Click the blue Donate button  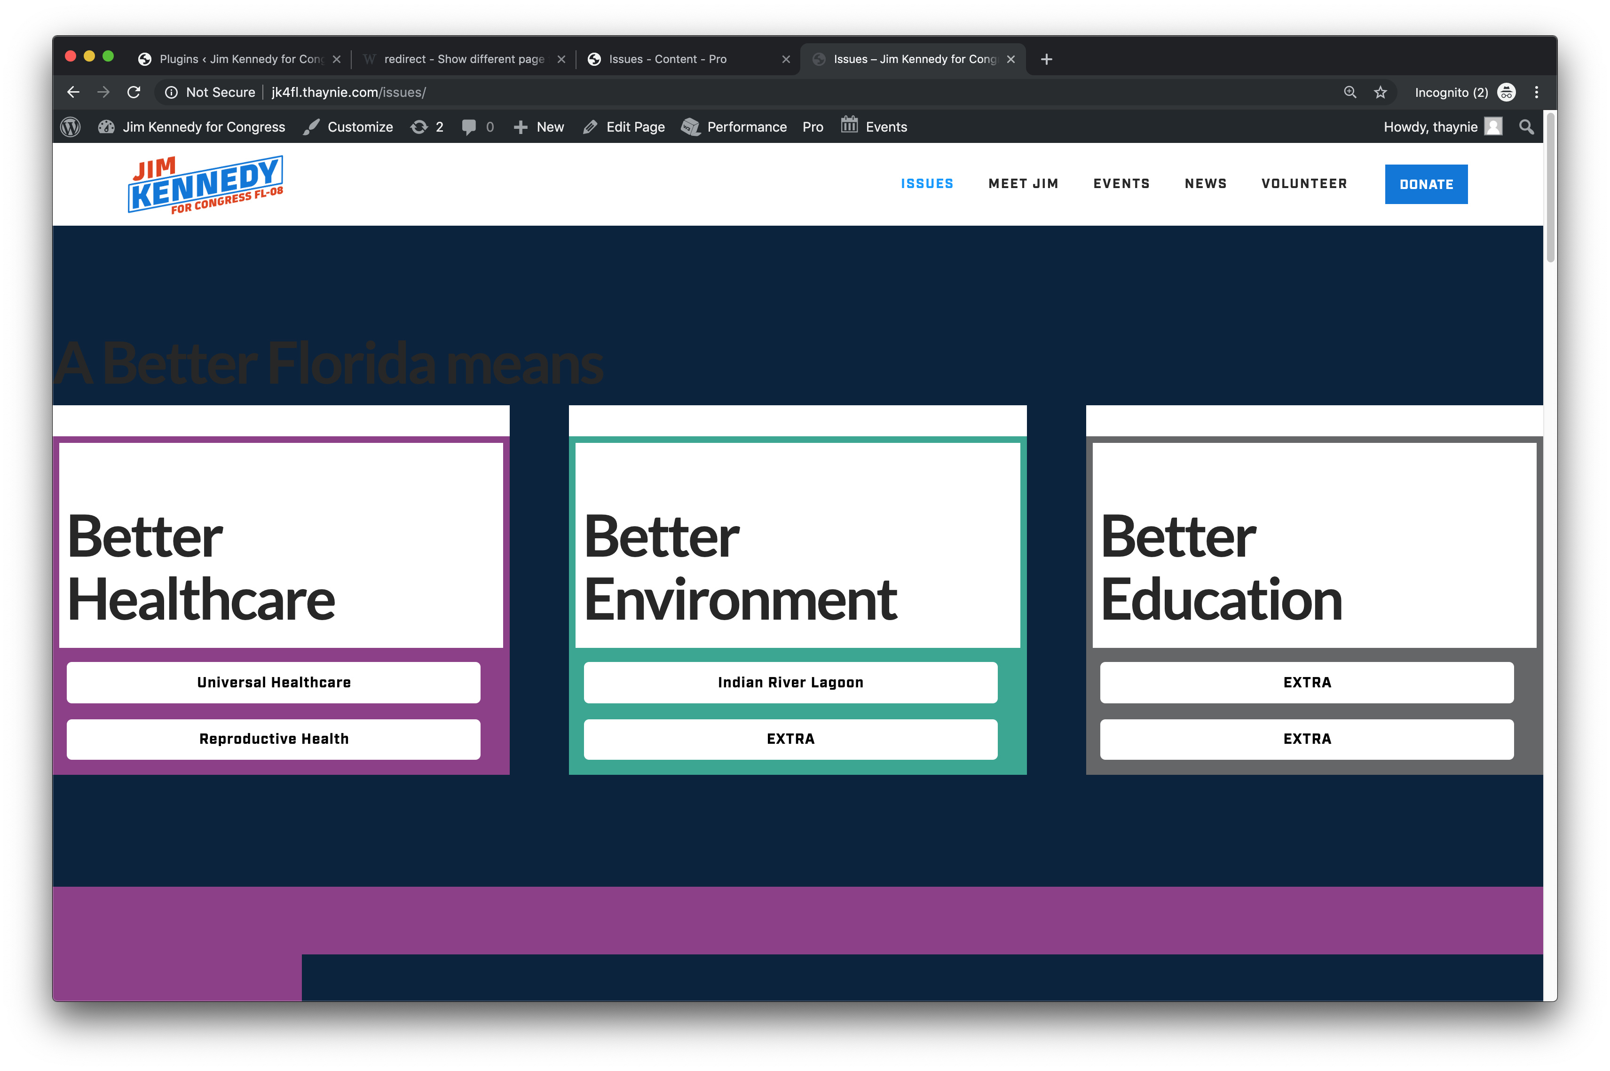pyautogui.click(x=1426, y=184)
